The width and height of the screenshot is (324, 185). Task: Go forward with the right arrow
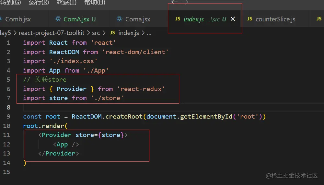point(185,2)
